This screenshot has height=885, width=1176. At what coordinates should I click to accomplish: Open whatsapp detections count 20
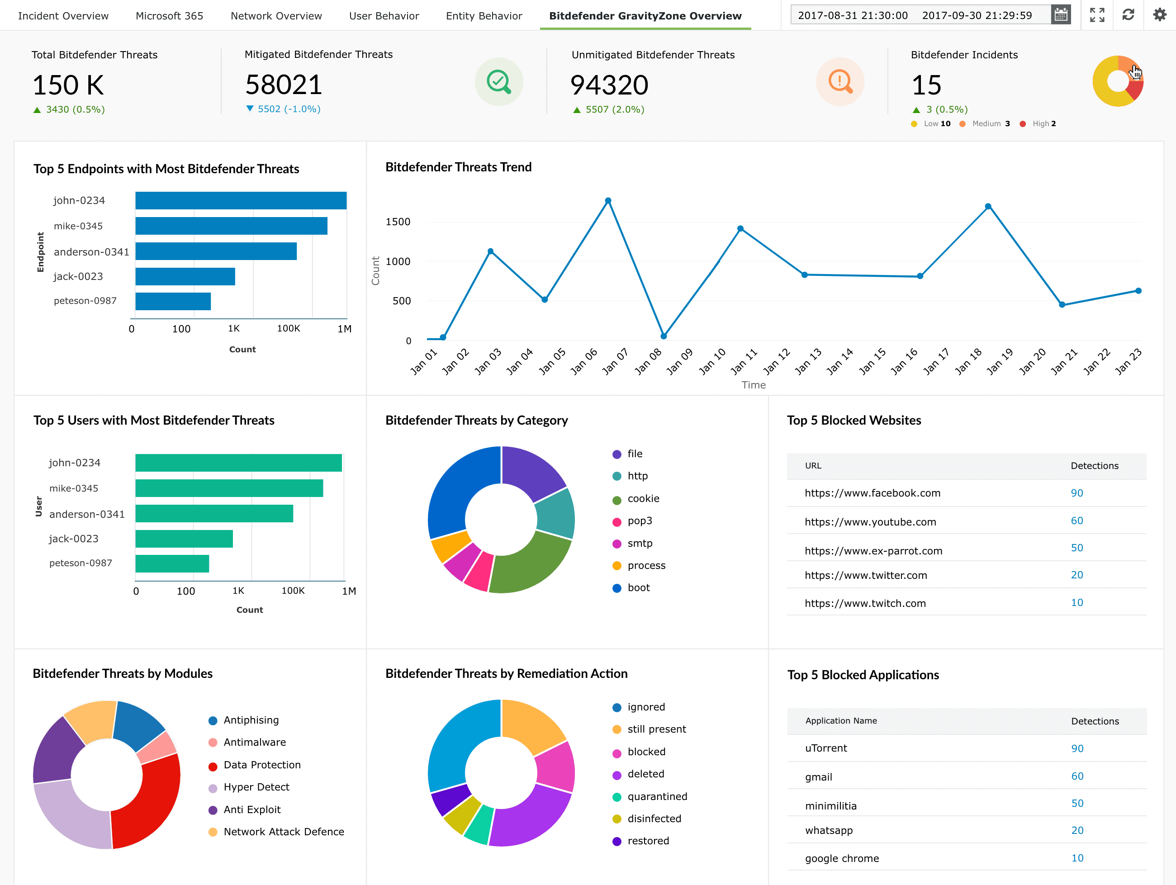(1077, 831)
